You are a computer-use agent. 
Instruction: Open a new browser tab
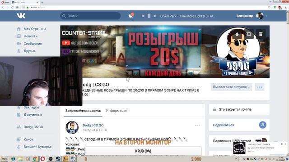coord(42,2)
